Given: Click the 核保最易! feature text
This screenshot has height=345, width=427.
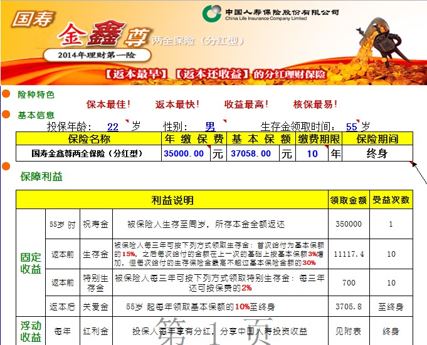Looking at the screenshot, I should (x=315, y=104).
